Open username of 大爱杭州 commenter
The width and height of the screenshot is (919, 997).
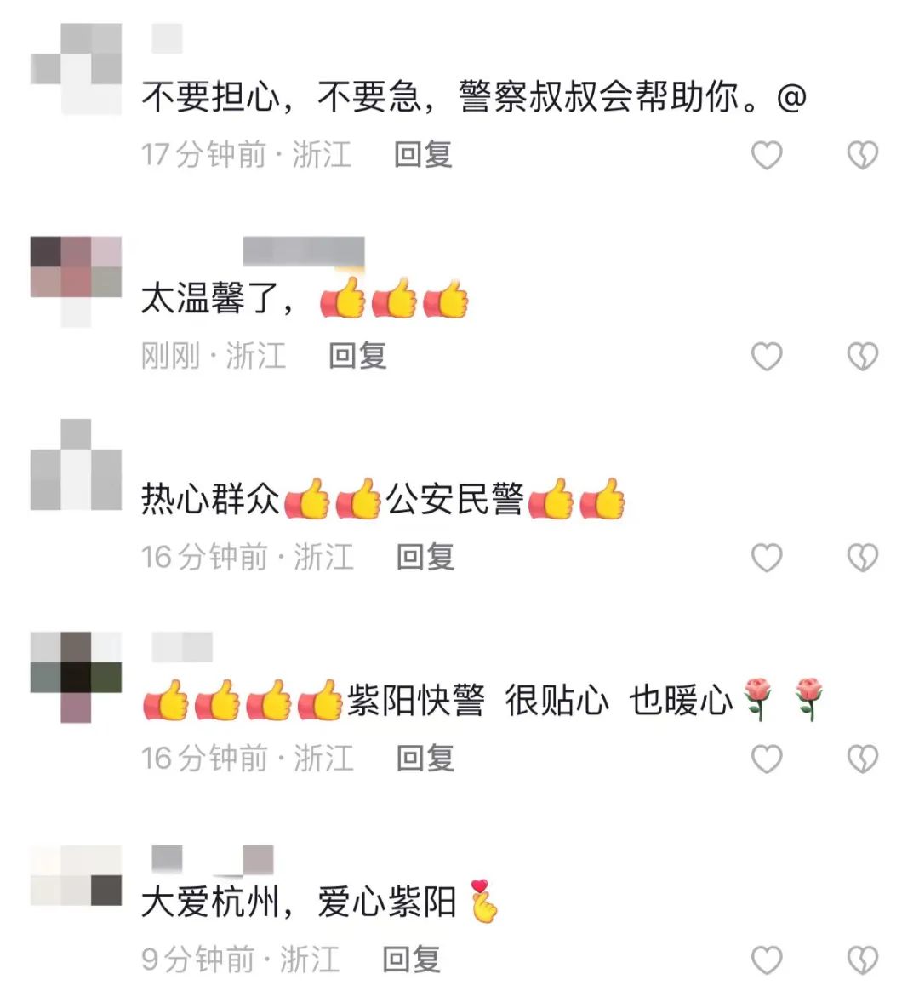[x=212, y=859]
